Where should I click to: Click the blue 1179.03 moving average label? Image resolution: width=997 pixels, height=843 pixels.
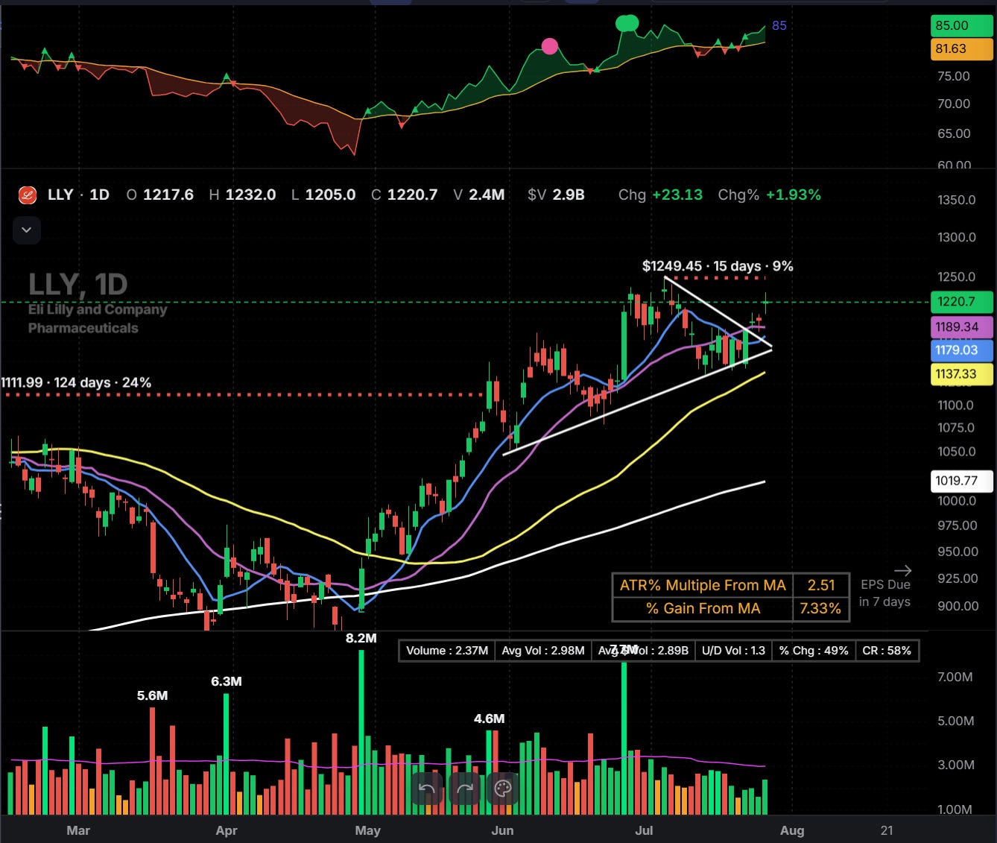(960, 350)
